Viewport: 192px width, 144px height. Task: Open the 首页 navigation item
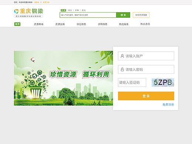pos(17,24)
